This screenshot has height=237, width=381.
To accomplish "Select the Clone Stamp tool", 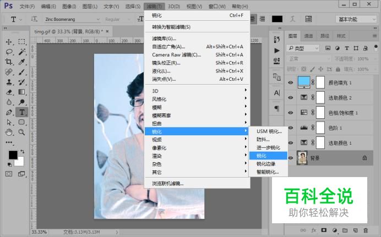I will coord(9,82).
